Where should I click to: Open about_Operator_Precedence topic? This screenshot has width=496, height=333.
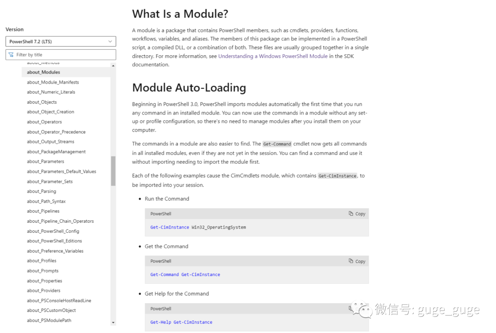pyautogui.click(x=56, y=132)
